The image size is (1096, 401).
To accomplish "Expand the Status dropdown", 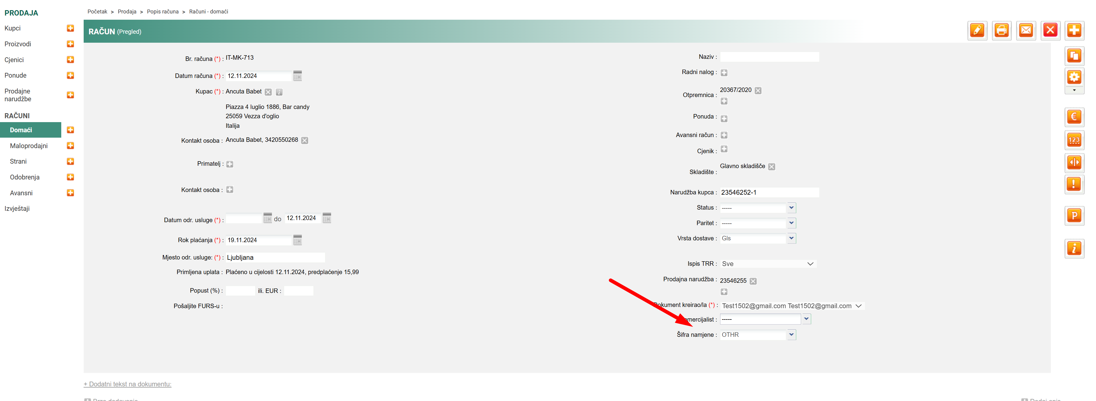I will click(791, 208).
